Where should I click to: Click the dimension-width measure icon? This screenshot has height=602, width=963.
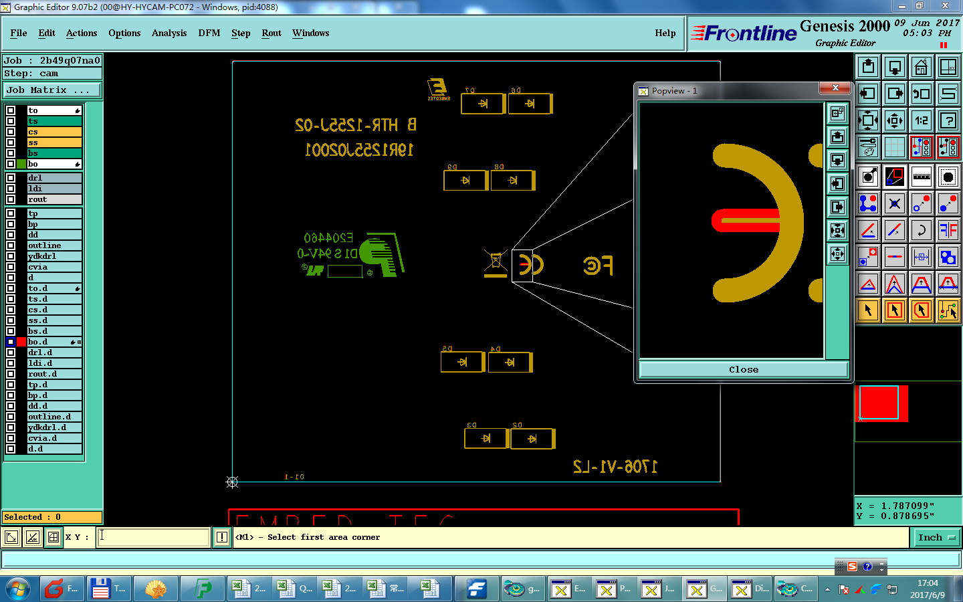pos(922,257)
